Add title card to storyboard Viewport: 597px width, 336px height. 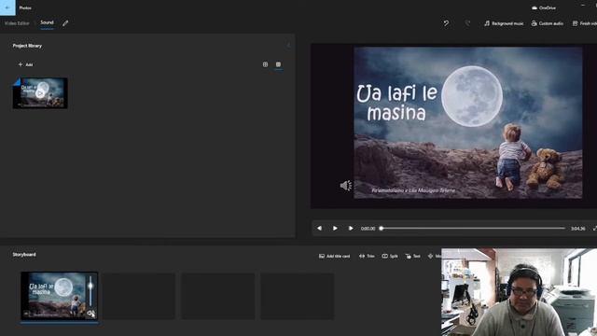click(334, 256)
